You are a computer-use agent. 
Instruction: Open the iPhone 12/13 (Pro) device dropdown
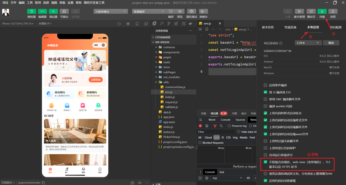pos(18,24)
